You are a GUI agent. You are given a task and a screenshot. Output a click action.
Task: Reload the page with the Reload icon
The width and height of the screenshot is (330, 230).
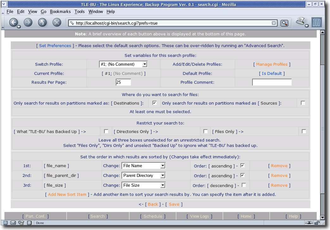click(x=42, y=22)
